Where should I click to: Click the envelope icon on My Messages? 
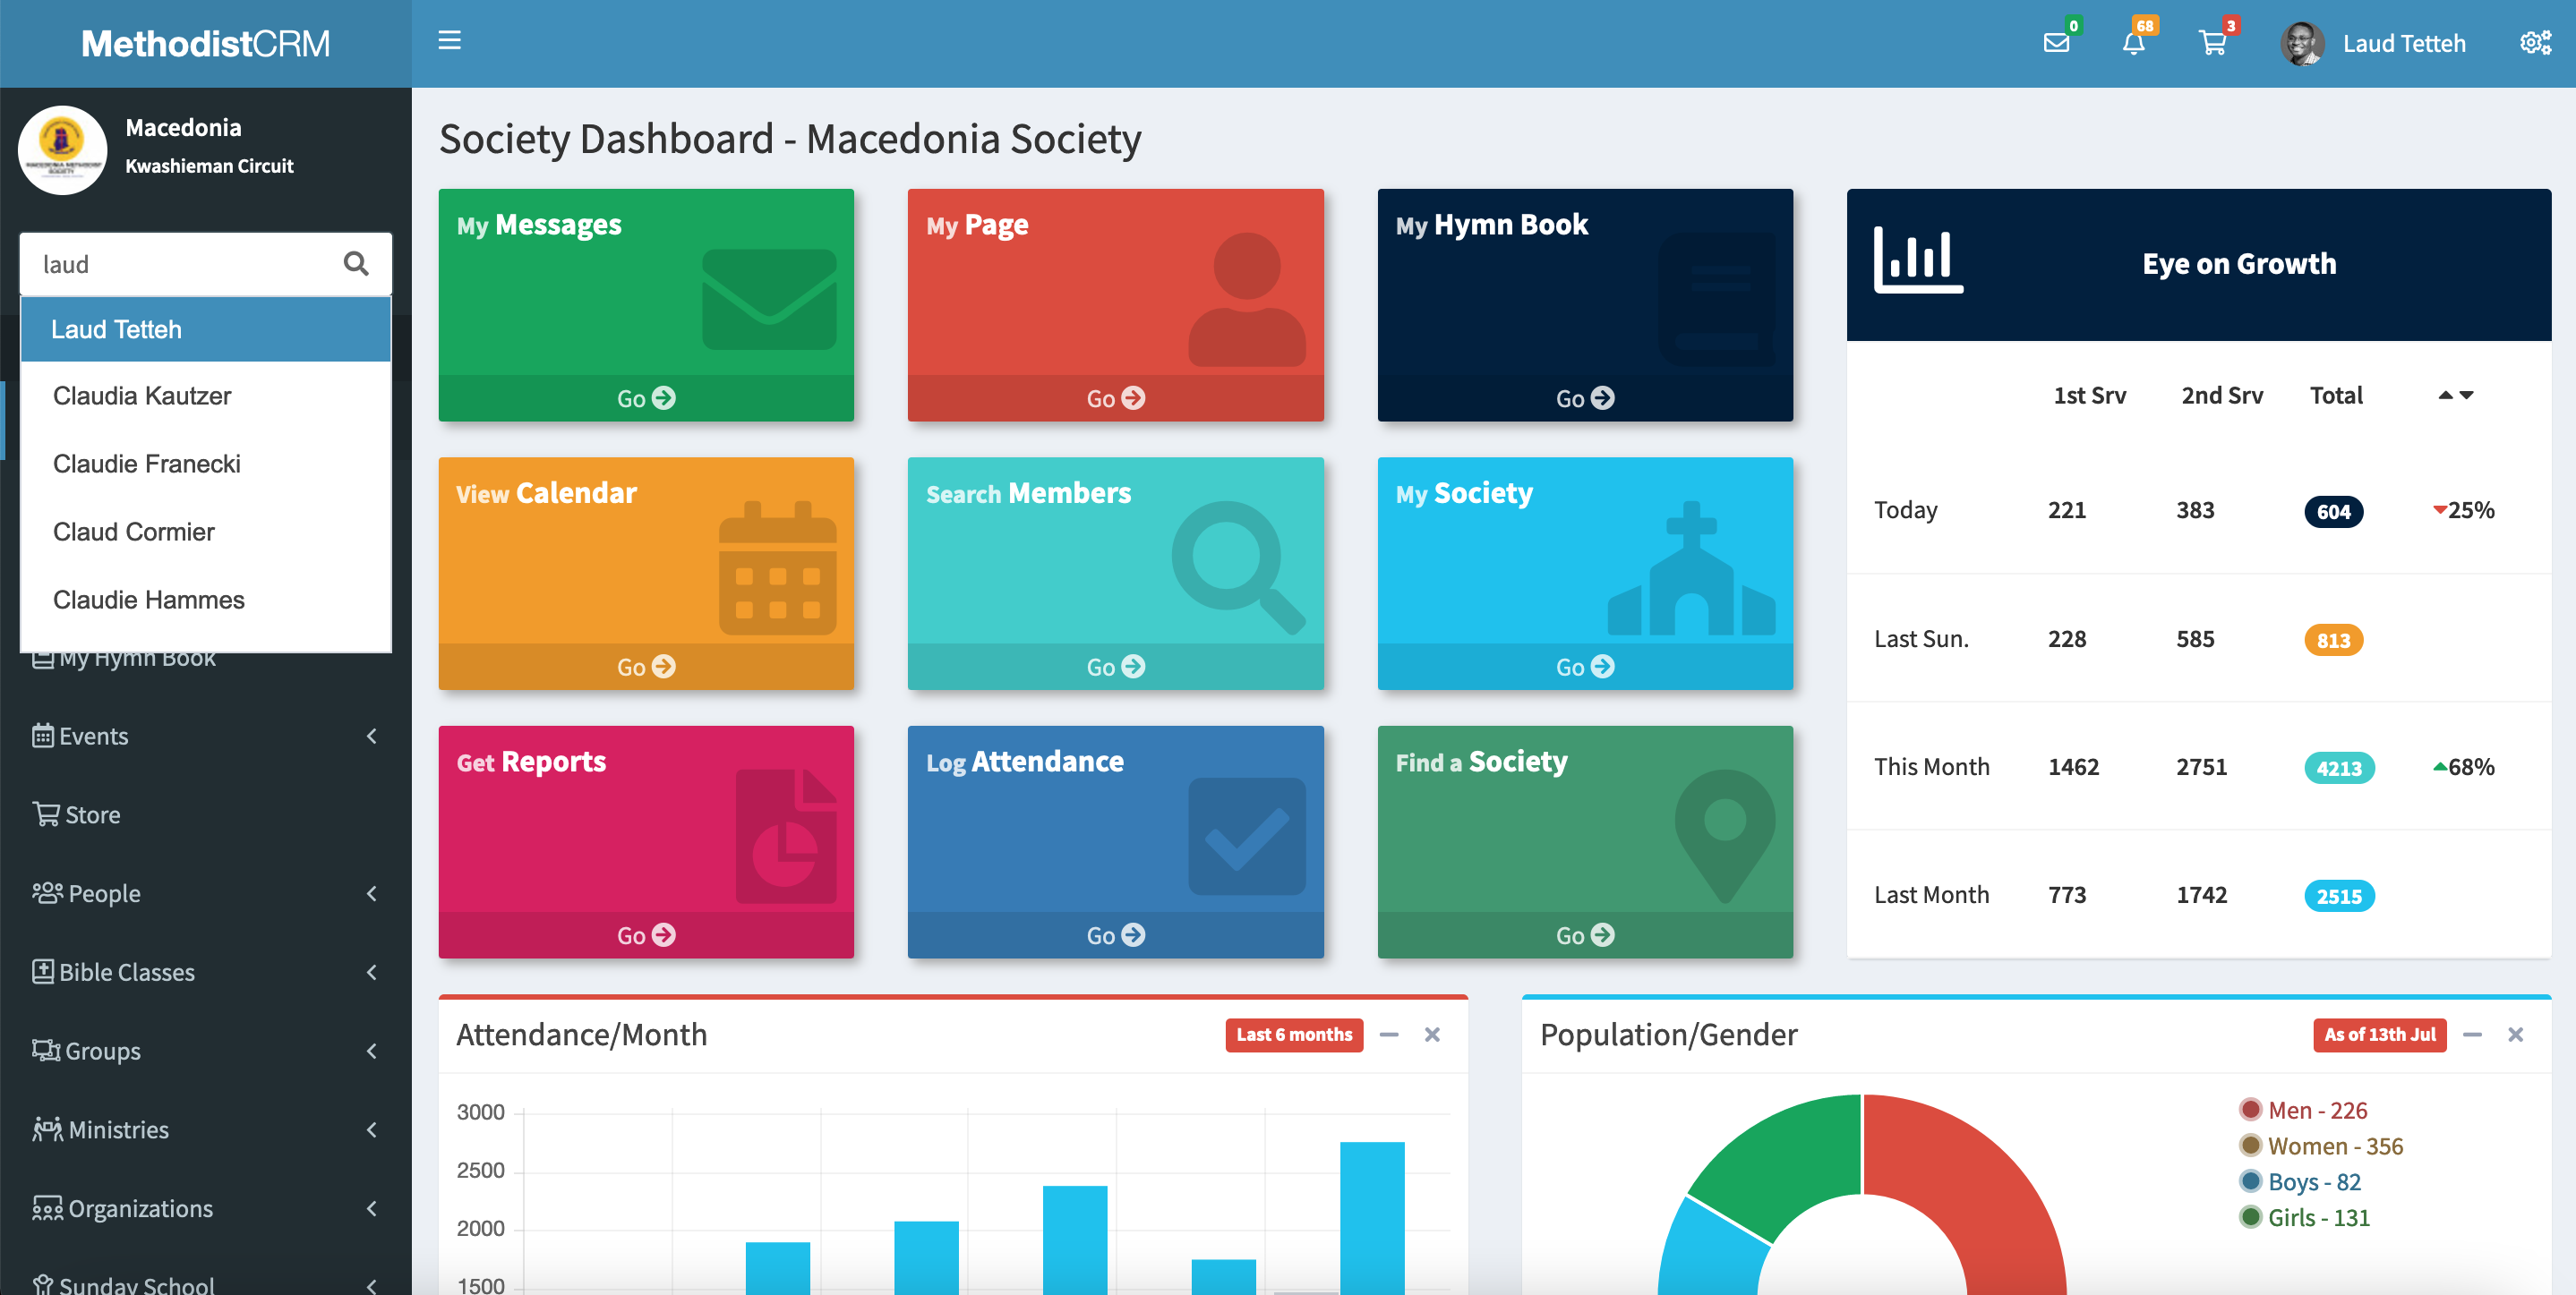[769, 299]
